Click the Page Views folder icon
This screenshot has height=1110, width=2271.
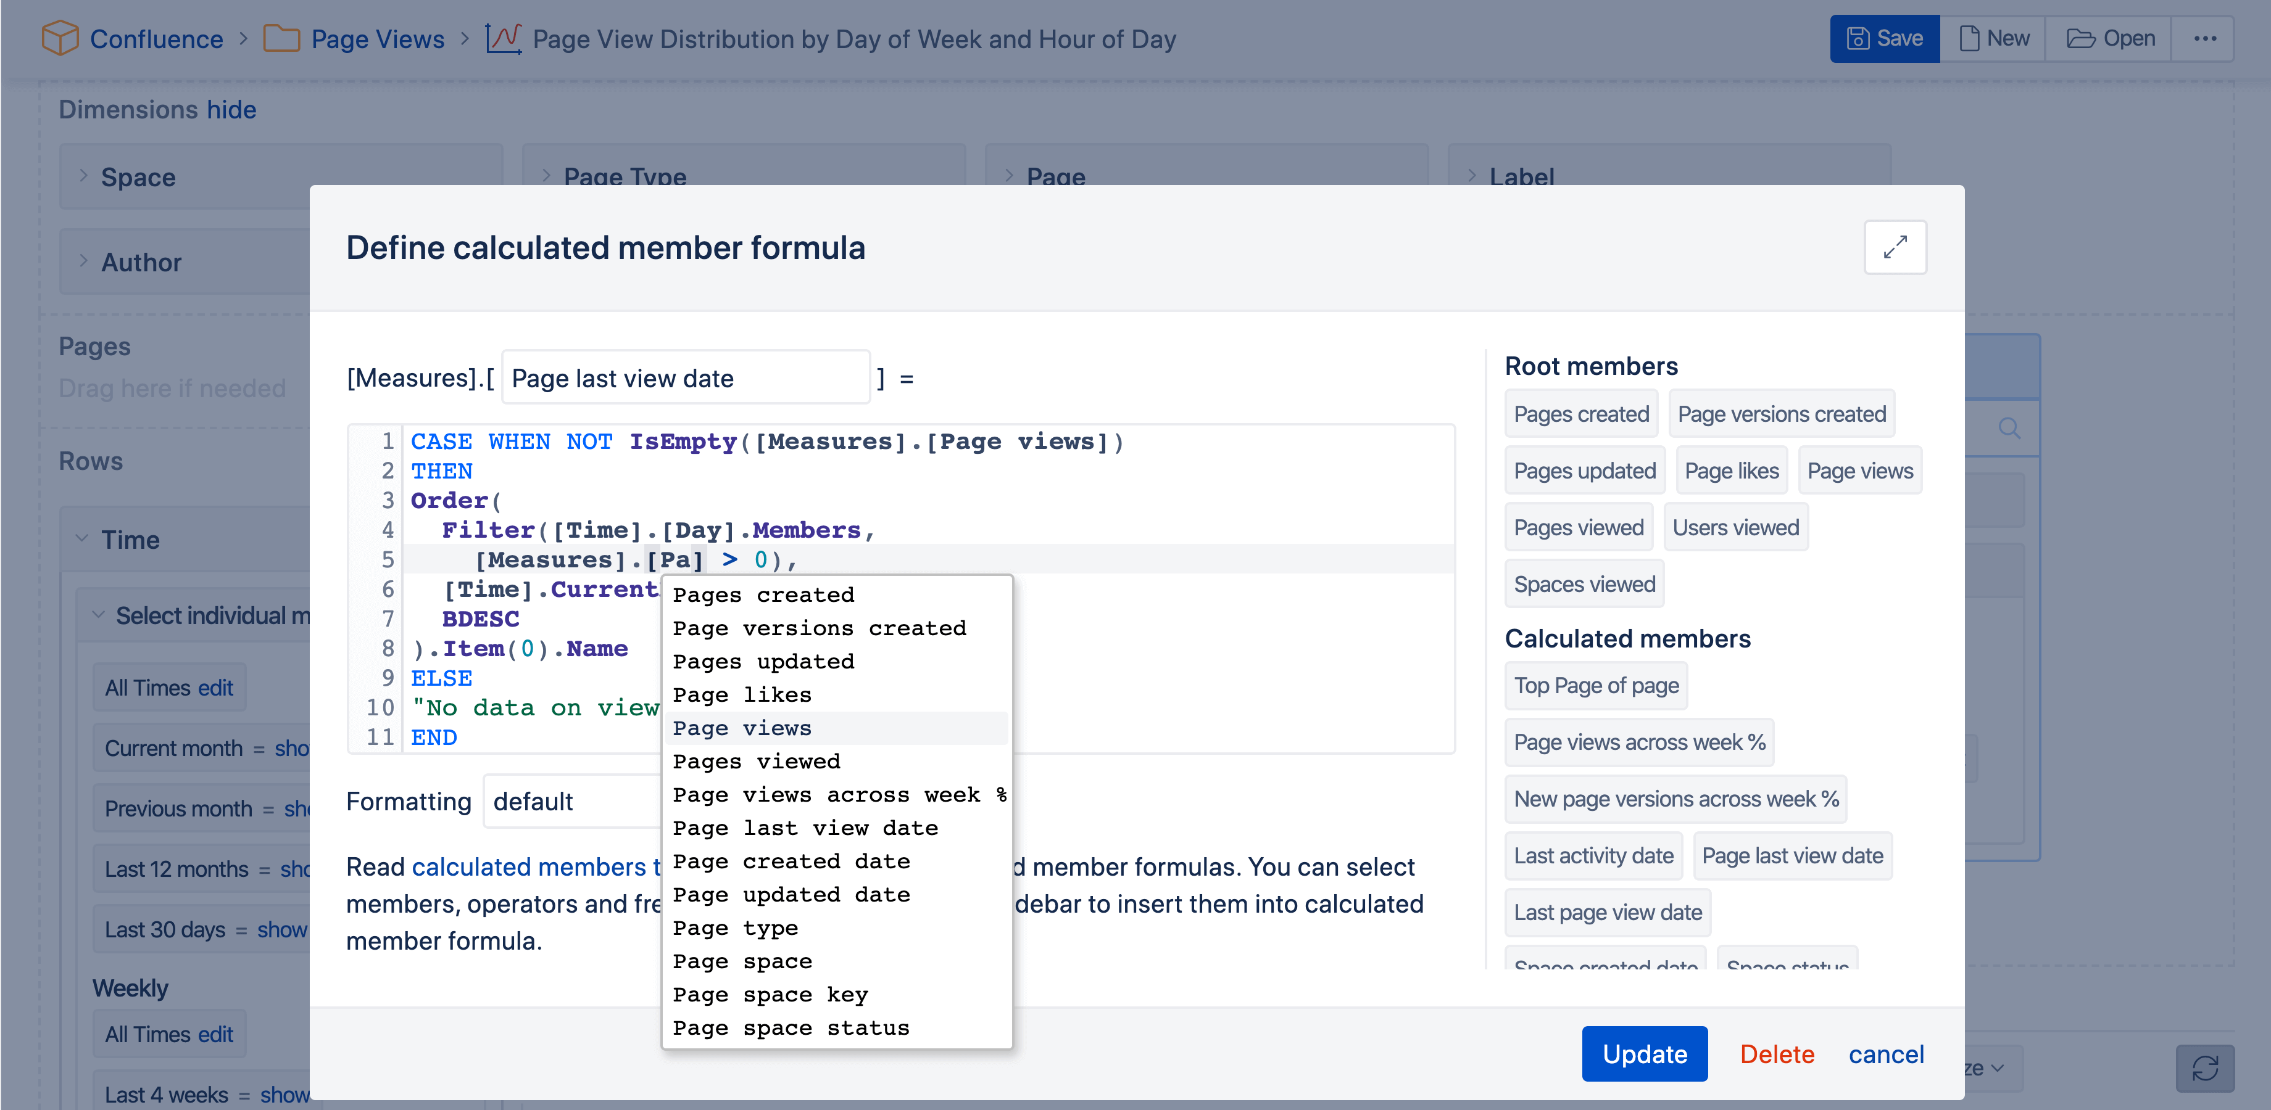tap(281, 39)
